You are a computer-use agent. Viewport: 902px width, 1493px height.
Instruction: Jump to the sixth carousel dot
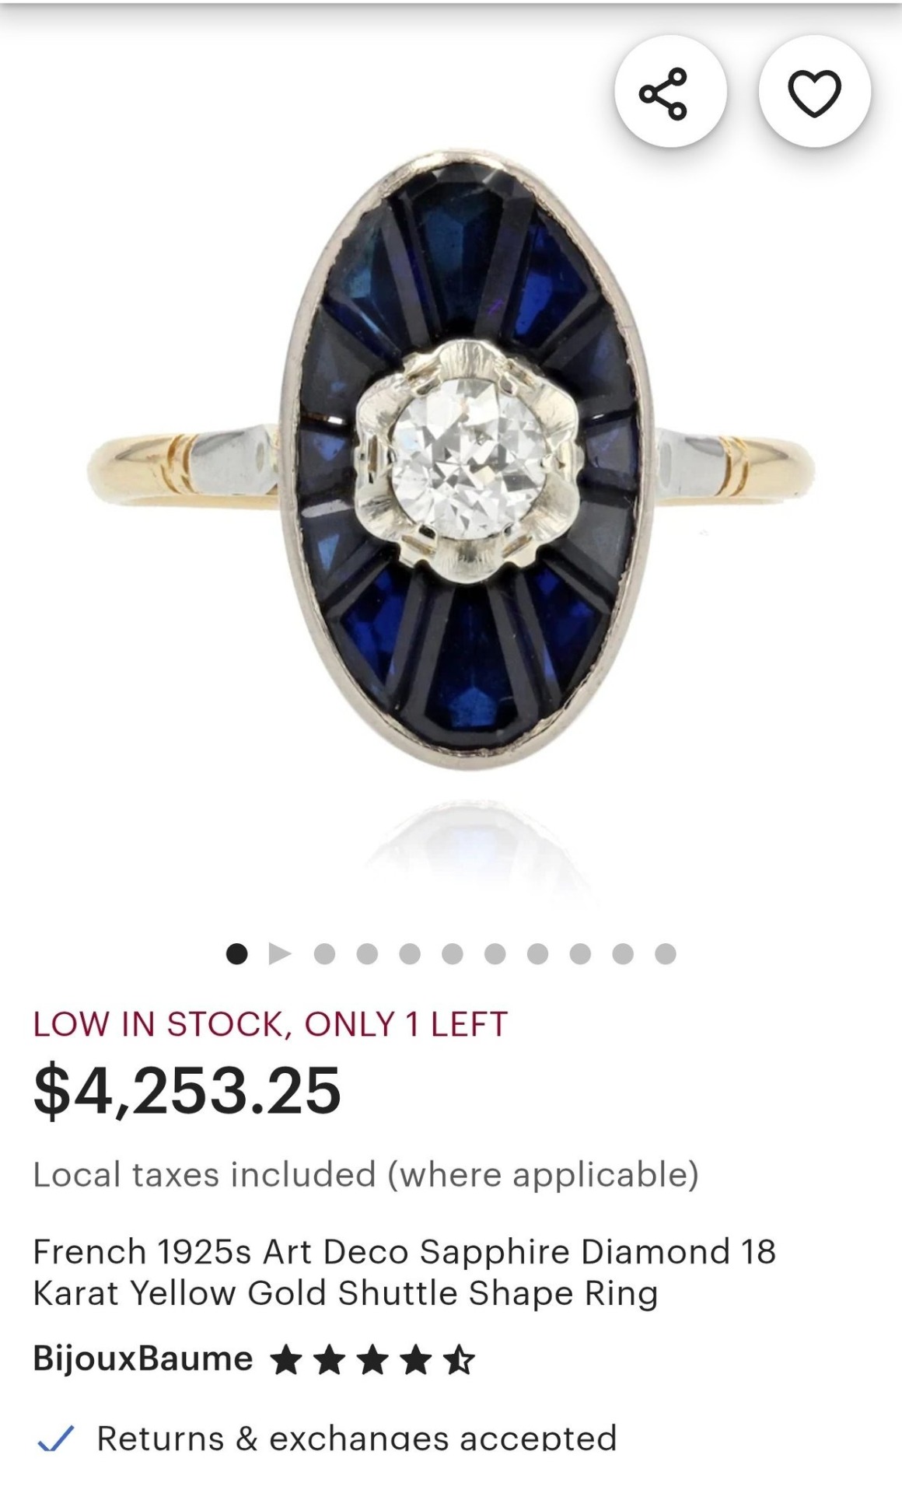[453, 953]
